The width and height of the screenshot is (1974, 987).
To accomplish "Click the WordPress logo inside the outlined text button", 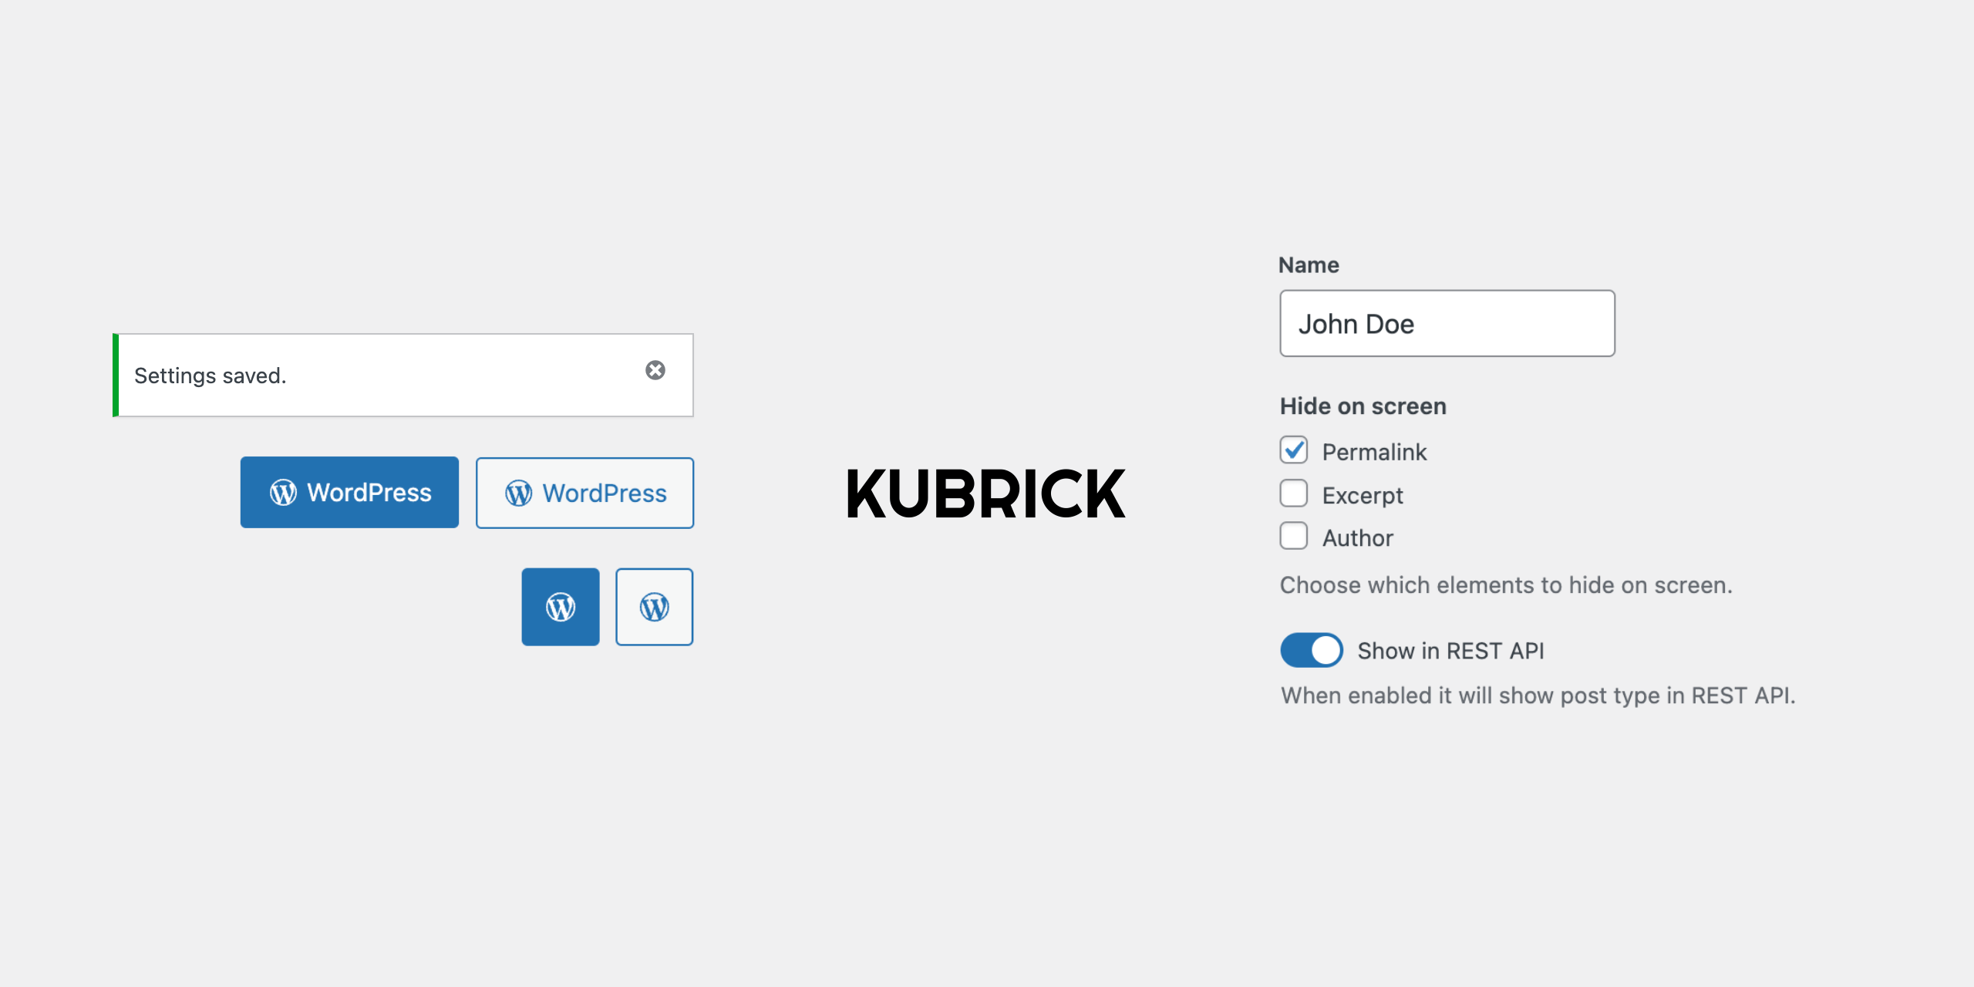I will [x=518, y=493].
